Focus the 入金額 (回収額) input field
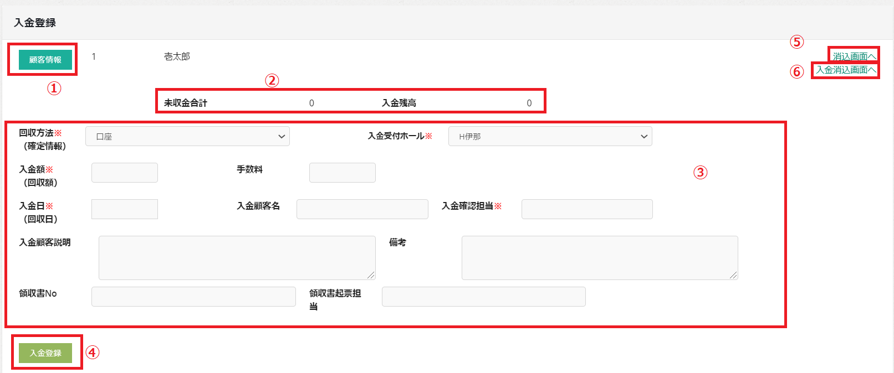The height and width of the screenshot is (373, 894). (x=125, y=173)
